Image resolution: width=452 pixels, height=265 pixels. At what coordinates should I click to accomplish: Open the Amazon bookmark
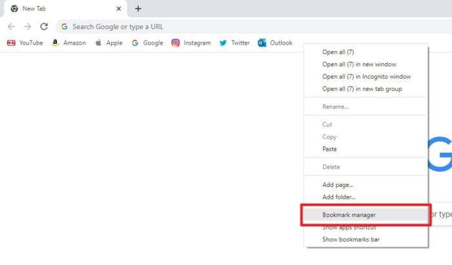(68, 43)
